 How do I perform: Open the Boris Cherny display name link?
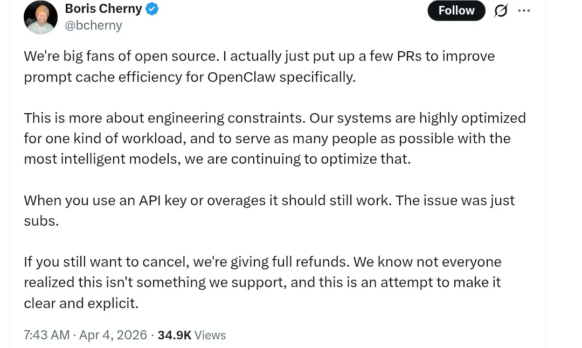click(x=103, y=9)
